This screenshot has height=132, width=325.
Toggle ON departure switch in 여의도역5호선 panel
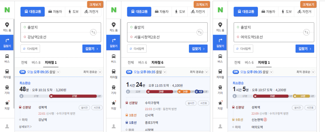point(236,72)
